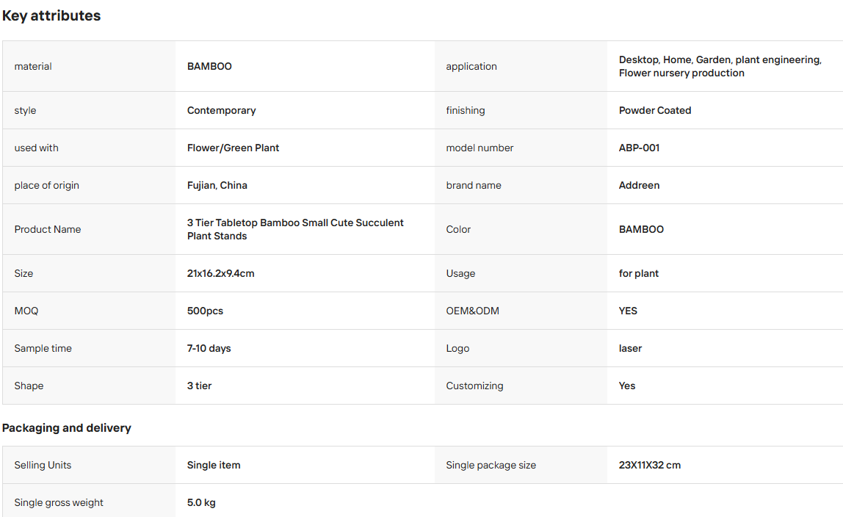Select the 3 tier shape value
This screenshot has height=517, width=843.
click(199, 386)
